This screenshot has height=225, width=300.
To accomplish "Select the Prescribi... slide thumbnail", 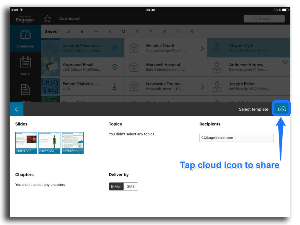I will point(73,143).
